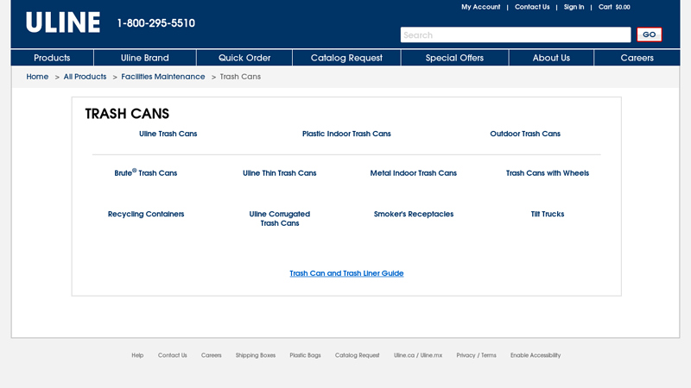Open the Uline Brand menu
This screenshot has height=388, width=691.
(145, 58)
